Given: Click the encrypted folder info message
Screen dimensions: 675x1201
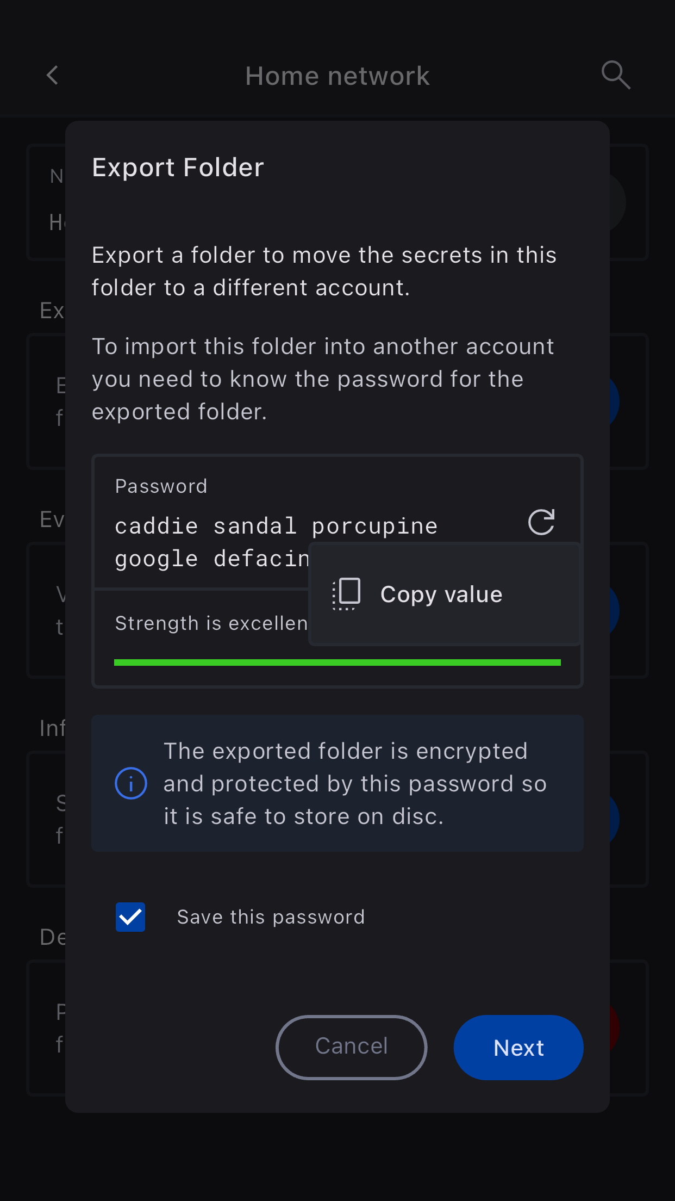Looking at the screenshot, I should [x=354, y=783].
